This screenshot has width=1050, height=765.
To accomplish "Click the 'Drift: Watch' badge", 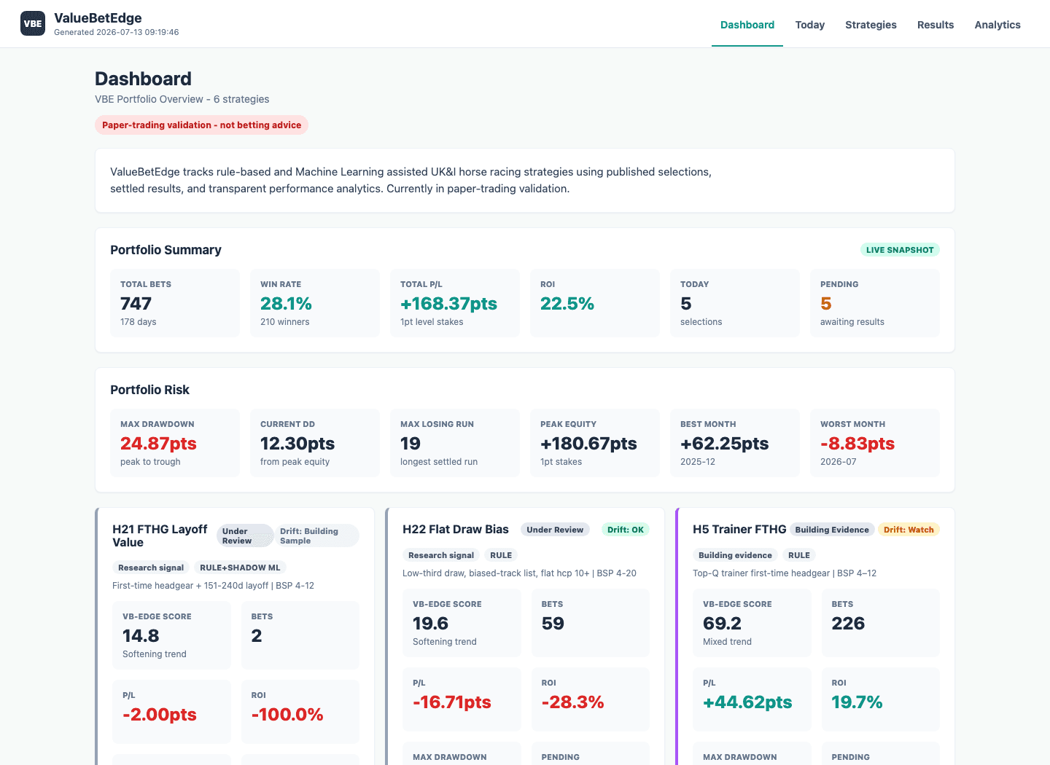I will [909, 530].
